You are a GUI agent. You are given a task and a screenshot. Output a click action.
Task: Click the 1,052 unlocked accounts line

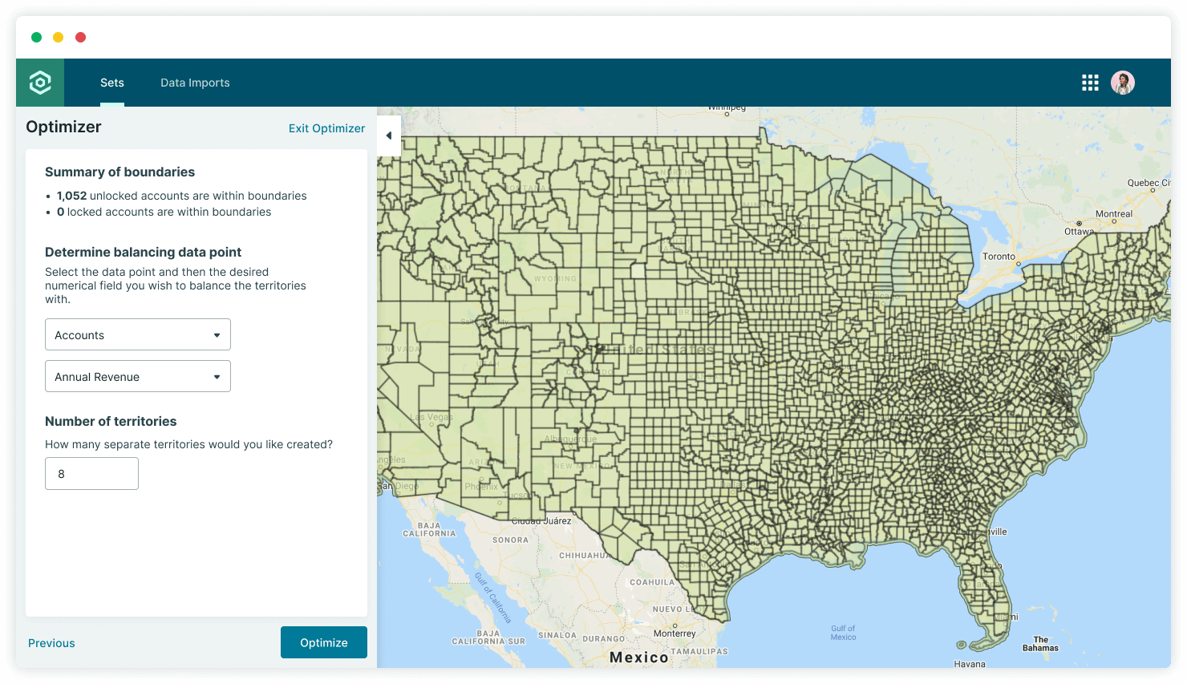(181, 196)
